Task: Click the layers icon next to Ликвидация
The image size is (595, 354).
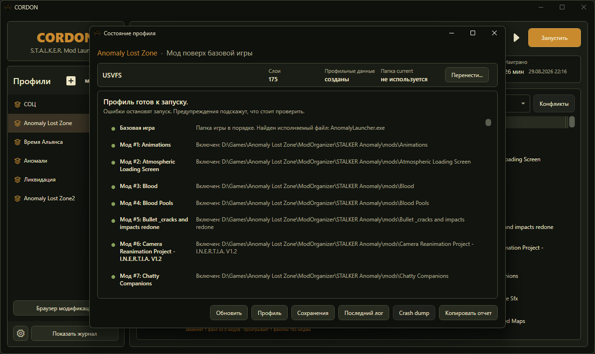Action: [x=17, y=180]
